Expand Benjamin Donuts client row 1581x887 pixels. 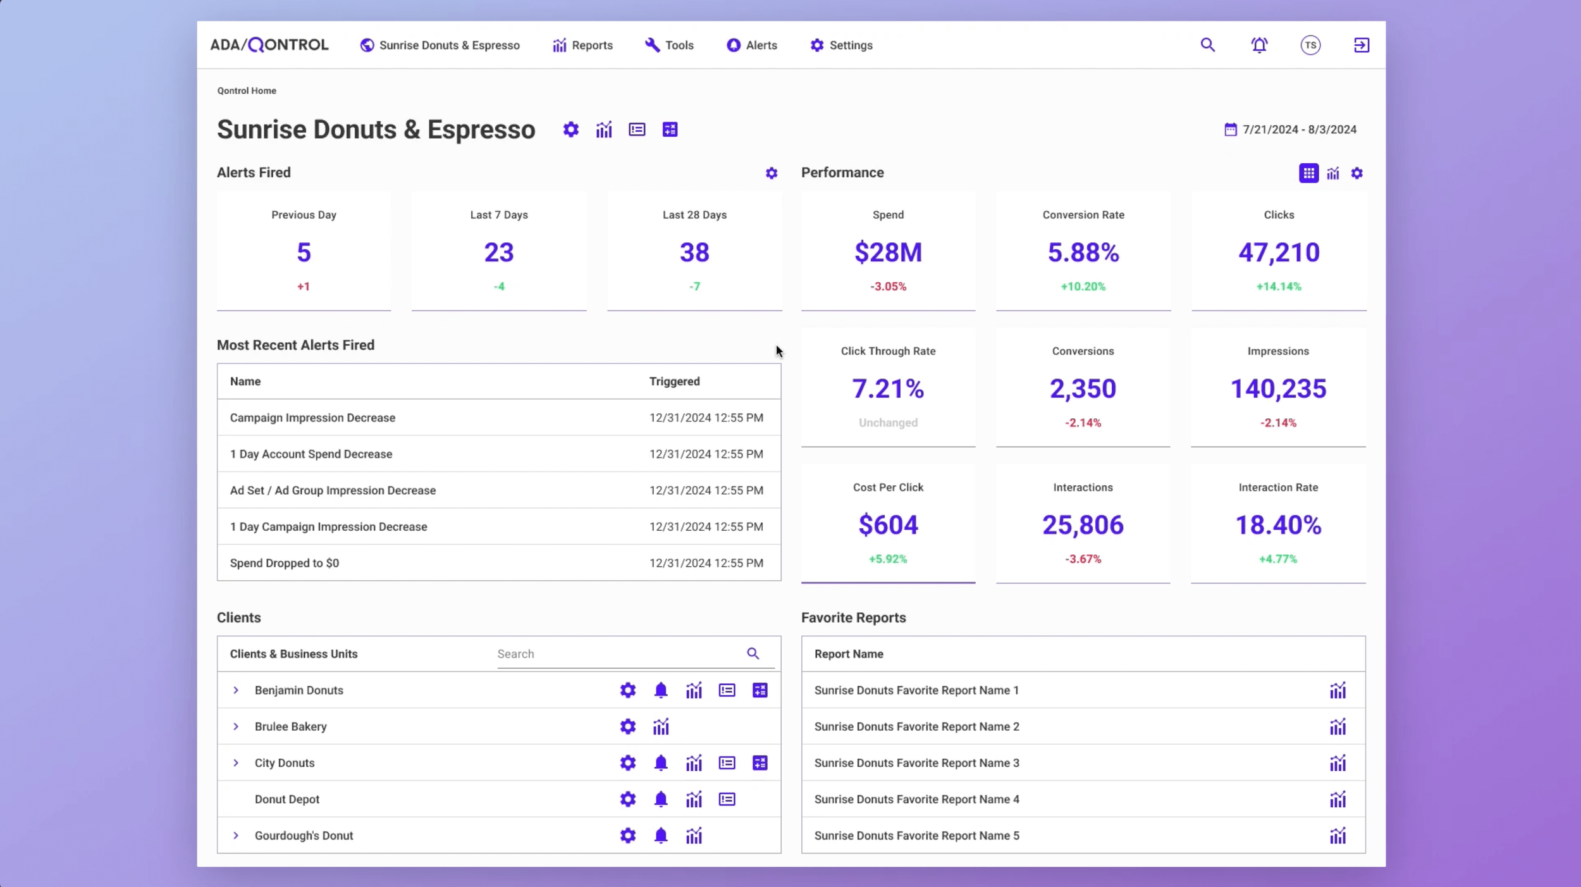tap(236, 690)
